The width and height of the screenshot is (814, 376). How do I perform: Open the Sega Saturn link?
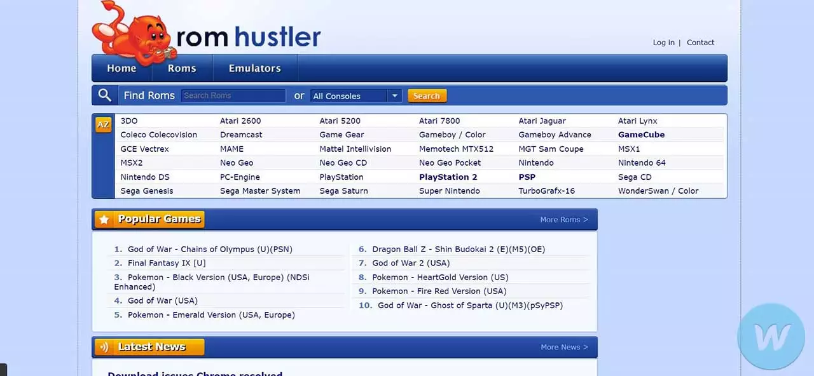pos(343,191)
